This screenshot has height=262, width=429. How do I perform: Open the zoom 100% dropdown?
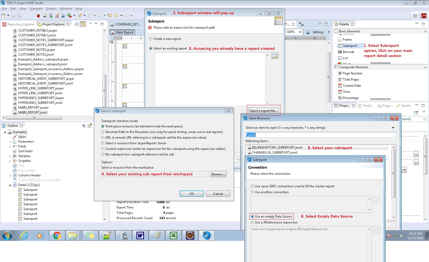click(x=300, y=32)
